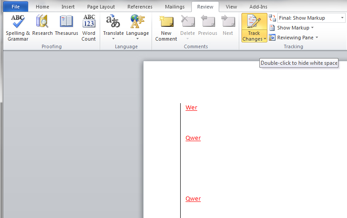Switch to the Add-Ins tab

[x=258, y=7]
